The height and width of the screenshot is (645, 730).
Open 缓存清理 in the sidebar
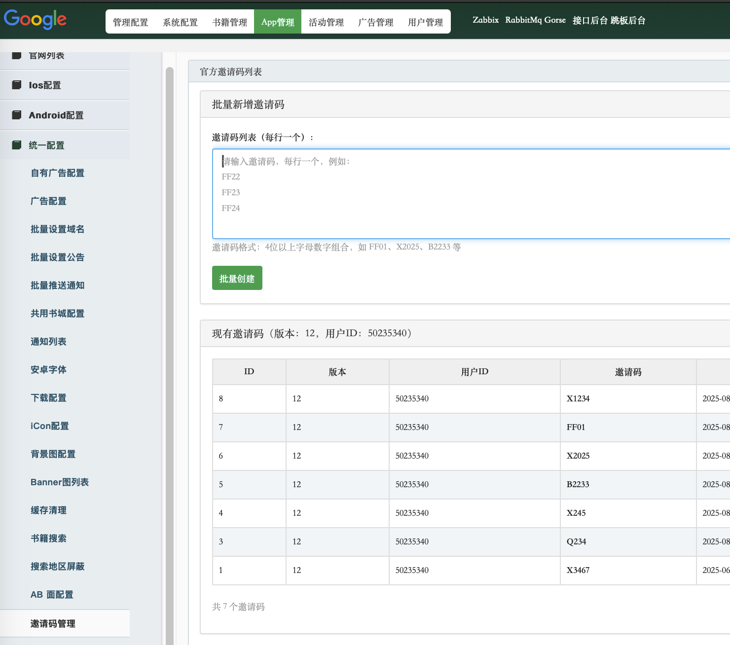pyautogui.click(x=48, y=510)
